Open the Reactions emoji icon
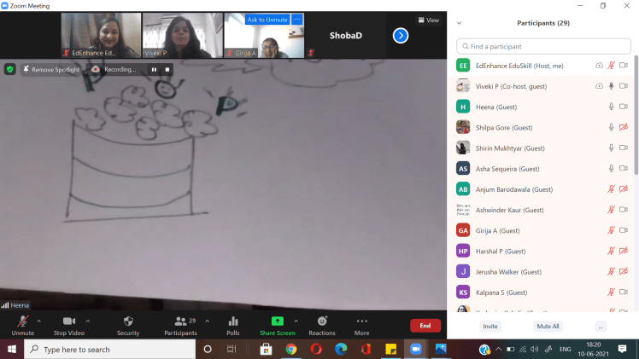The width and height of the screenshot is (639, 359). click(322, 321)
